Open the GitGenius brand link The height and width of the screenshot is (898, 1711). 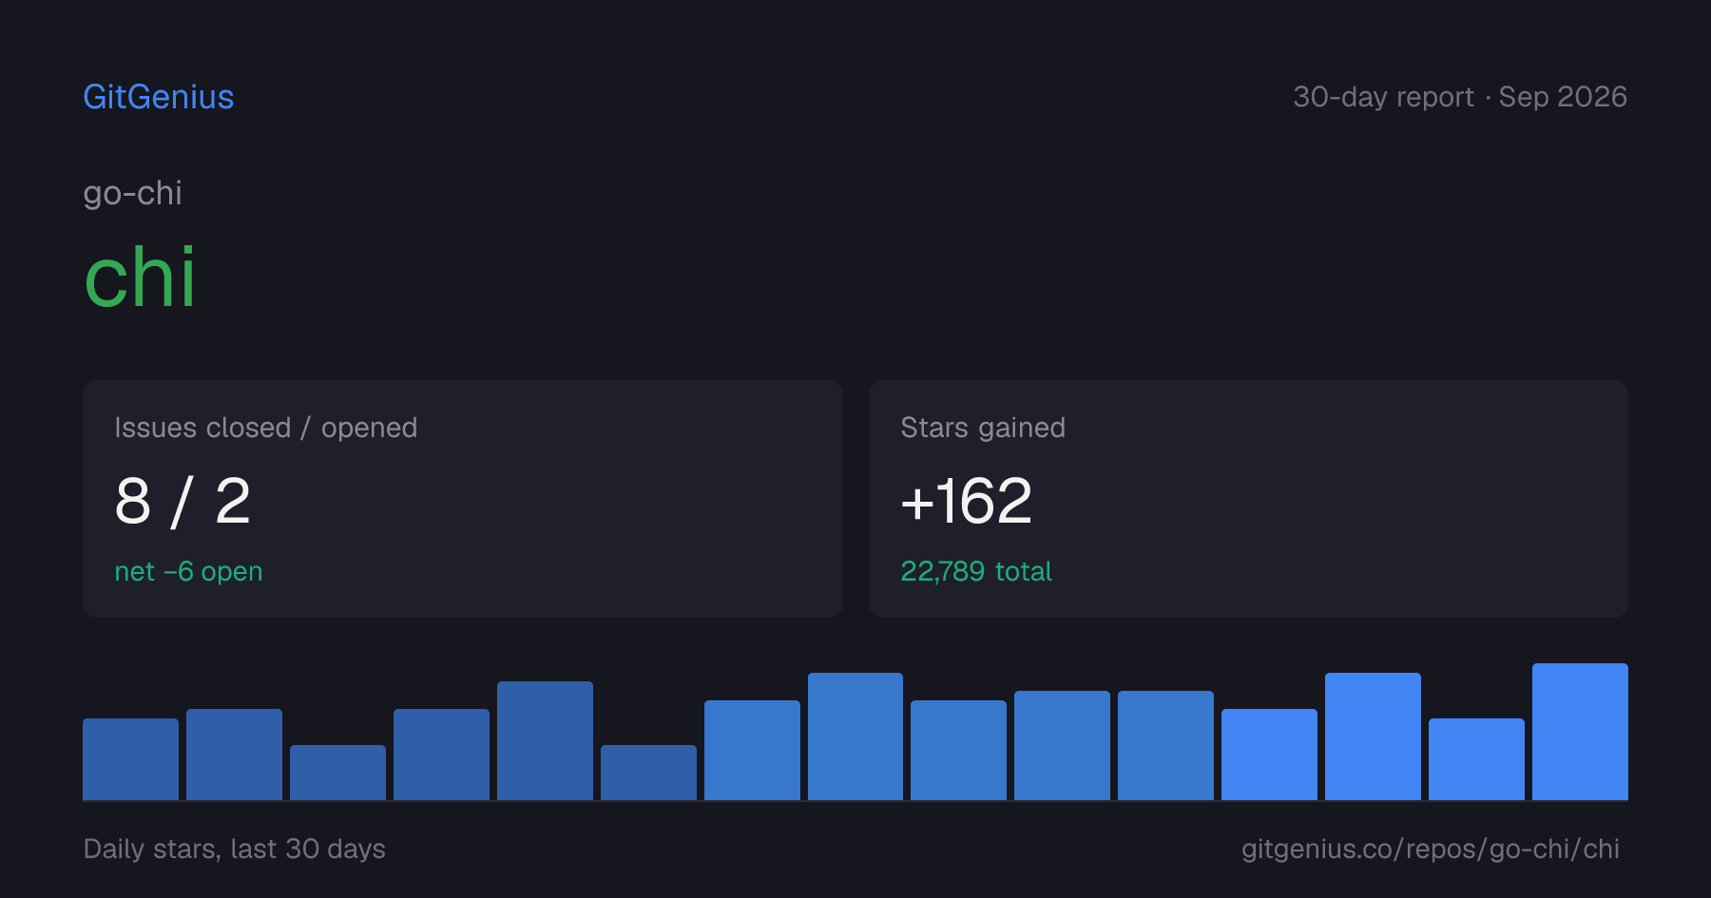click(158, 97)
